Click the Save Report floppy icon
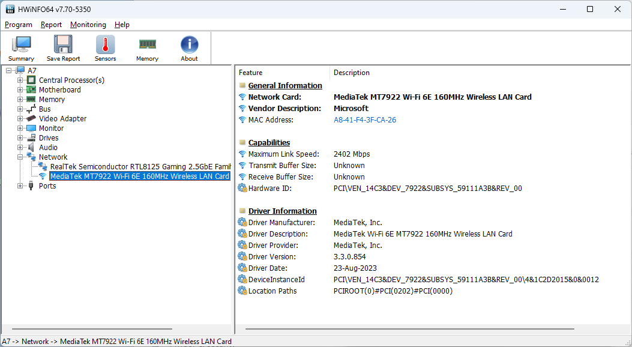The width and height of the screenshot is (632, 347). click(x=63, y=44)
